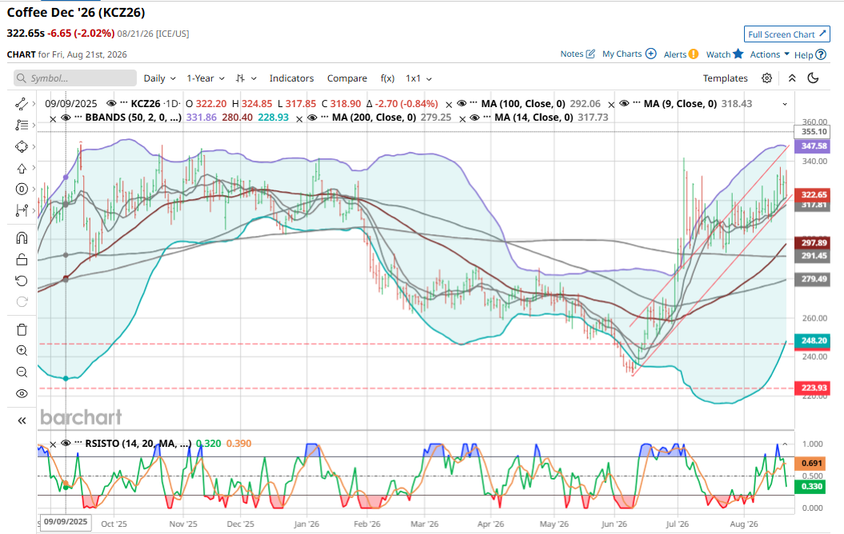Open the Daily interval dropdown
Screen dimensions: 844x534
tap(160, 78)
